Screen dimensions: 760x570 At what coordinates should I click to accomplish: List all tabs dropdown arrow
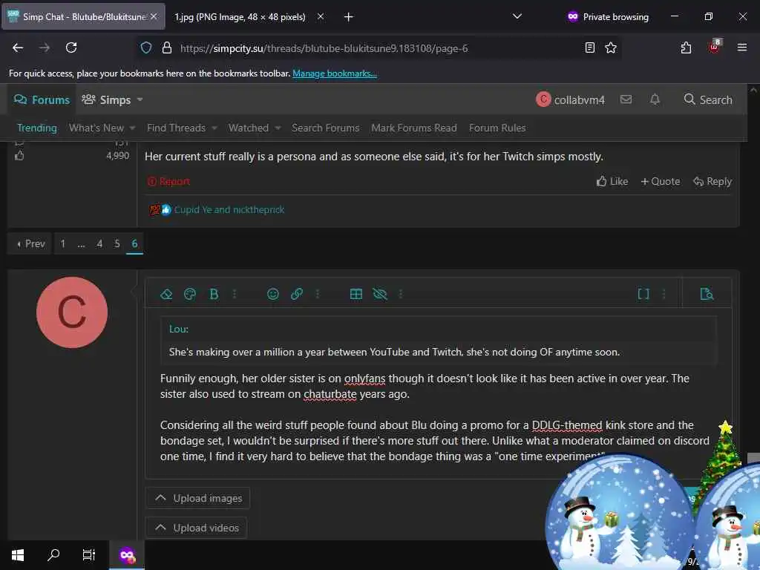[x=517, y=16]
